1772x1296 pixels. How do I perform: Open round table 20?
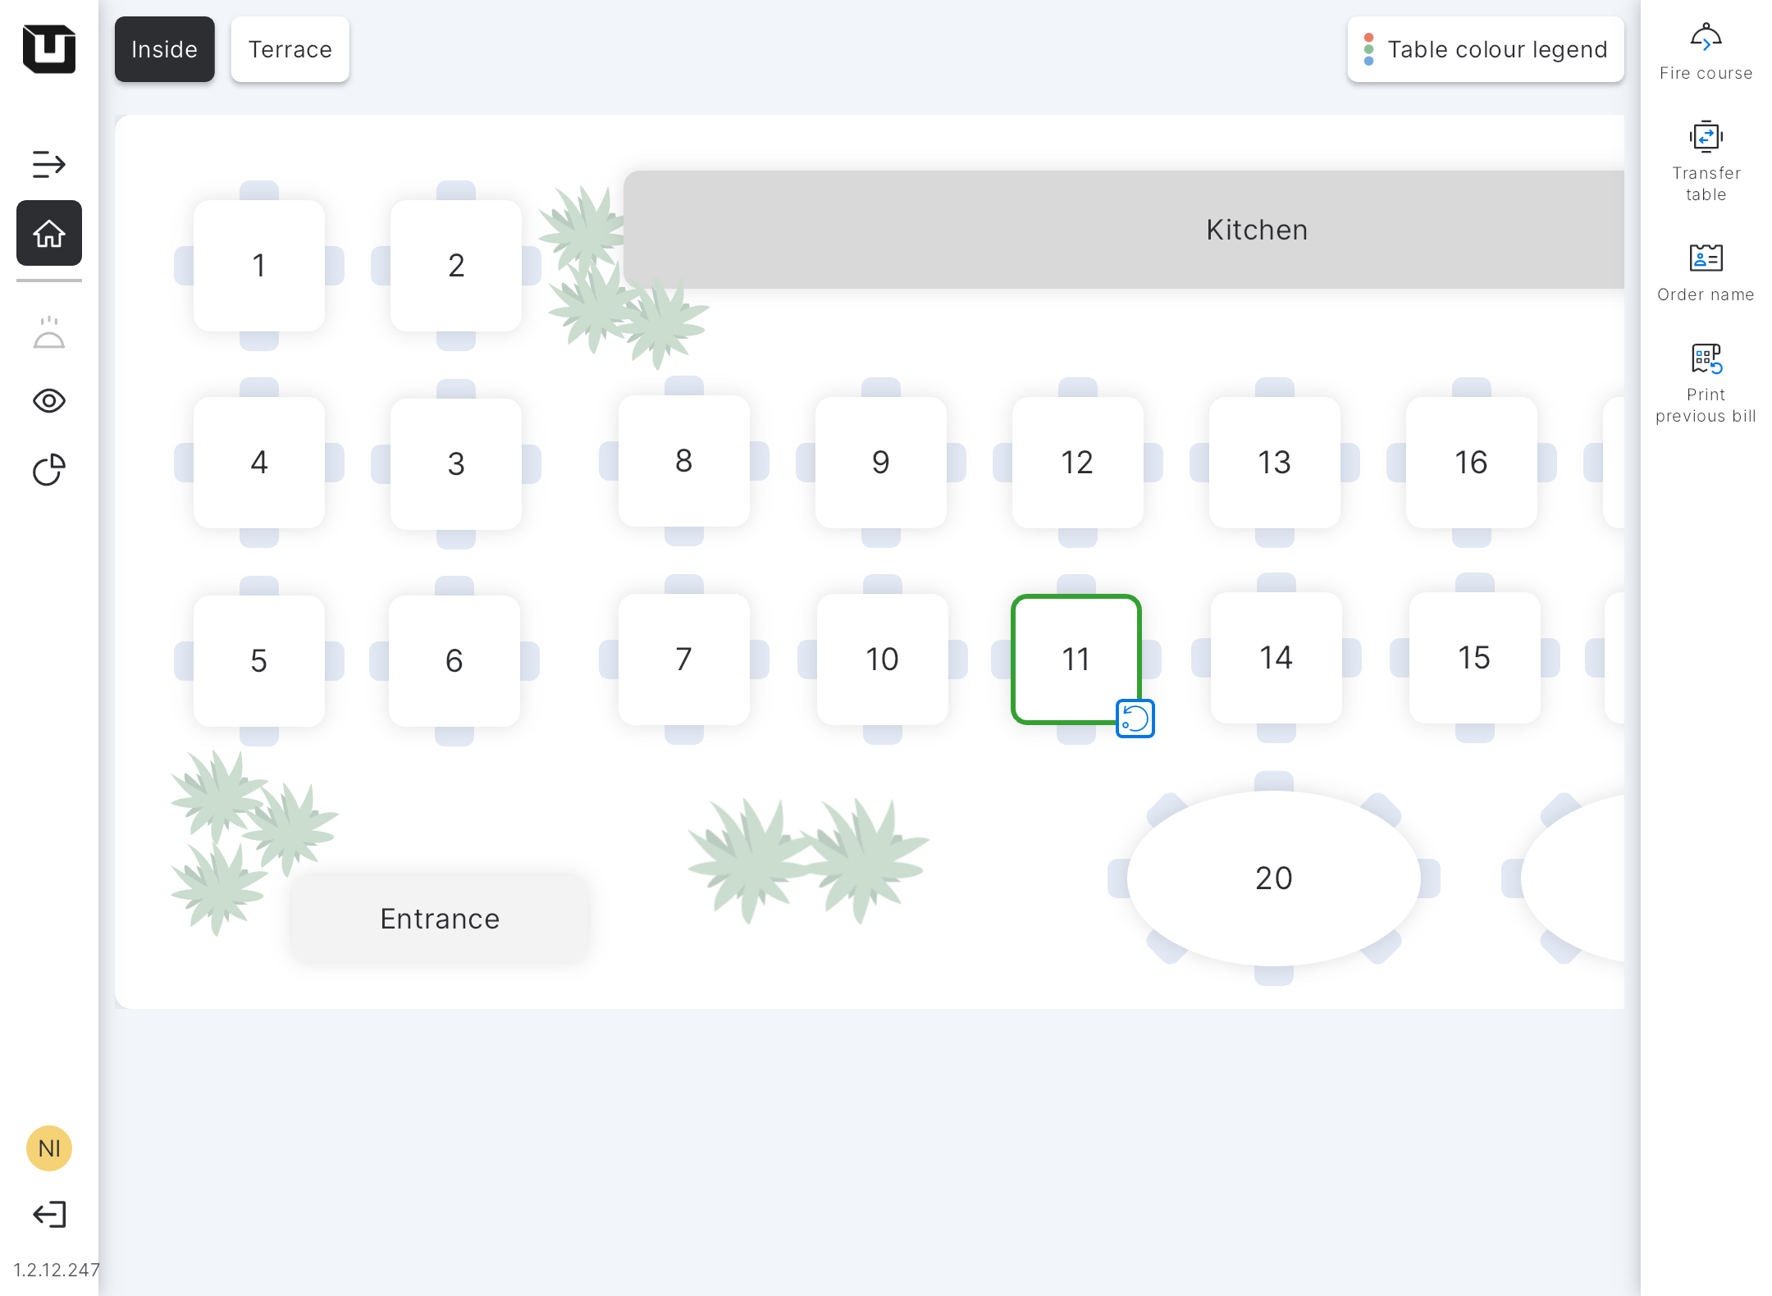click(1273, 878)
